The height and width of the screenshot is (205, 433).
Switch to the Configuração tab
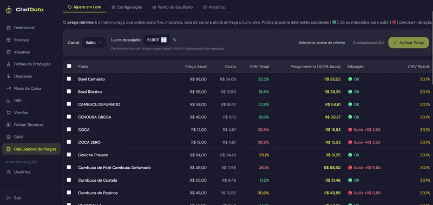coord(127,7)
